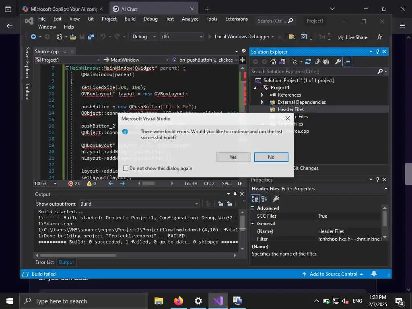
Task: Expand the References node
Action: pyautogui.click(x=262, y=95)
